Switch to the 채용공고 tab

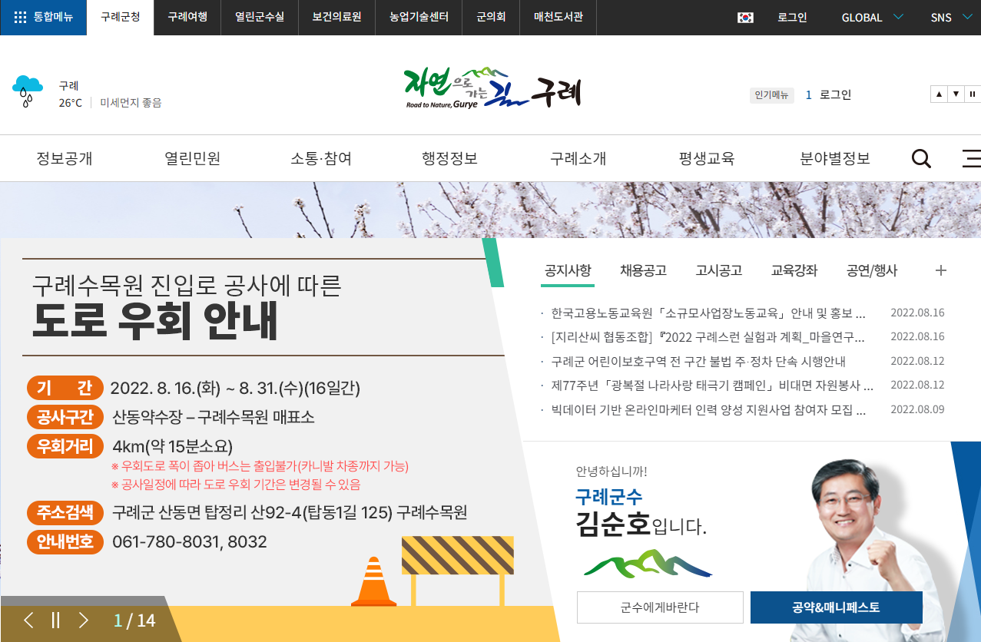pos(643,270)
